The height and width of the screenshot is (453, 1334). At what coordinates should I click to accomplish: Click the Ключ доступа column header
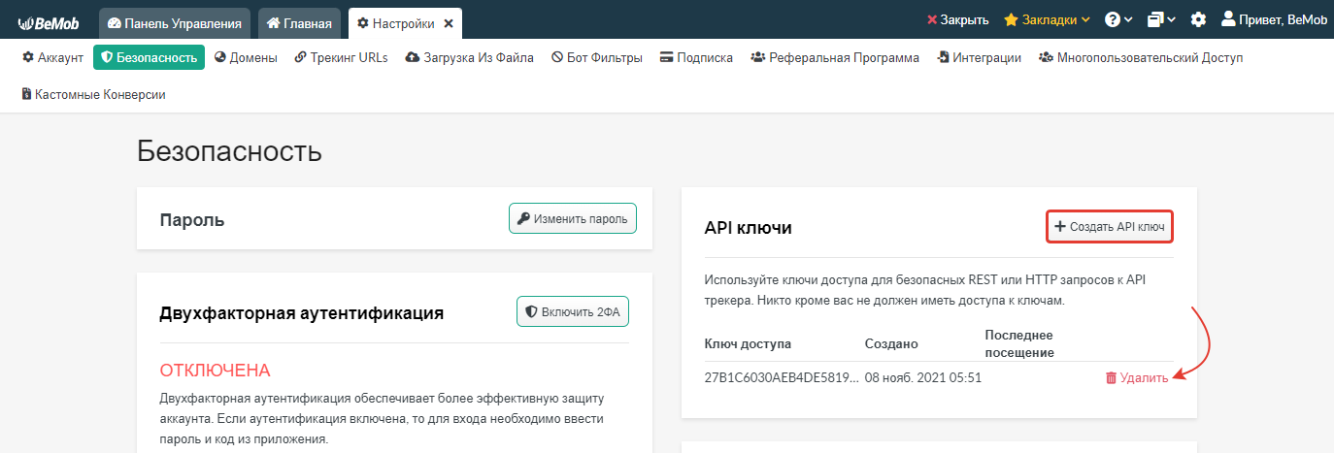(x=748, y=343)
